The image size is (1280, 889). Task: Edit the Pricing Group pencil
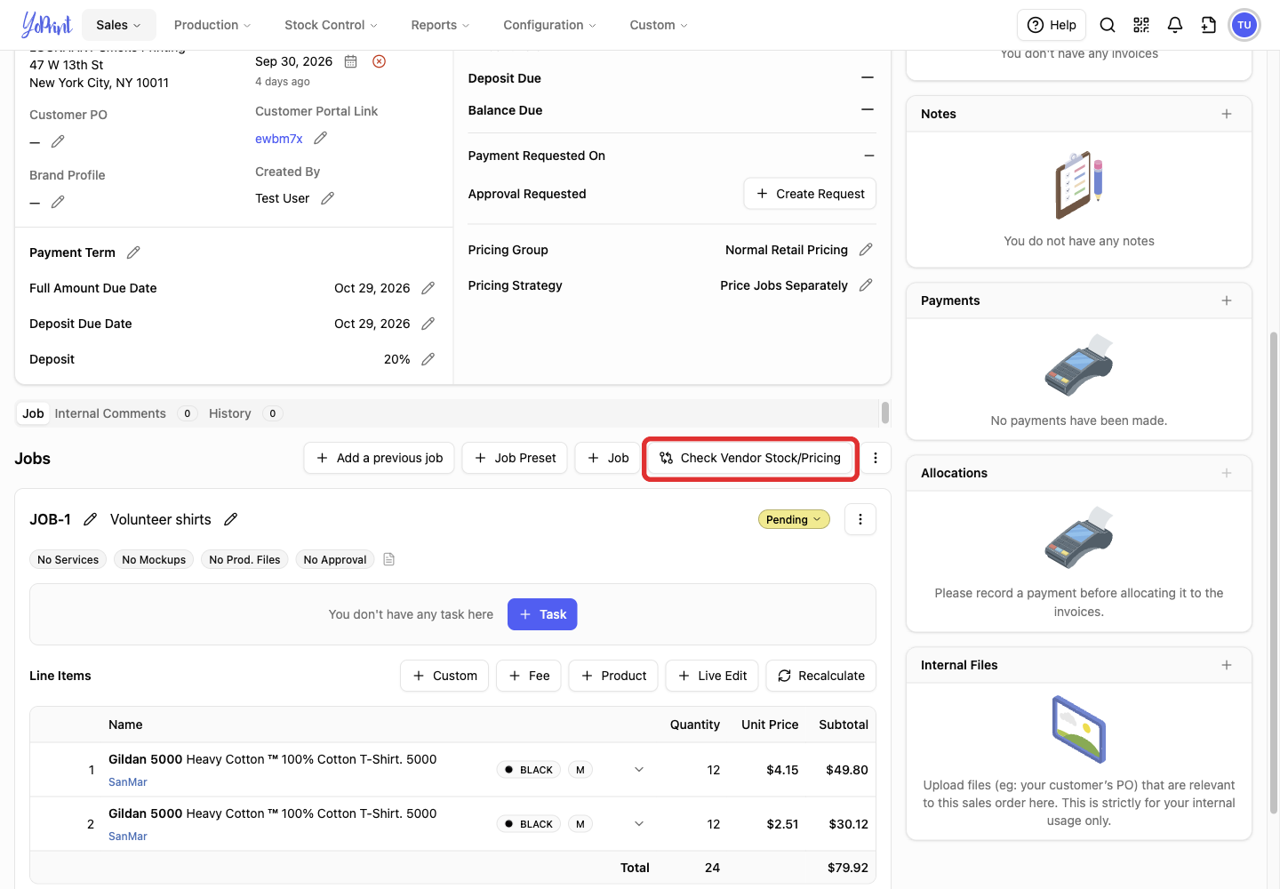pos(866,250)
